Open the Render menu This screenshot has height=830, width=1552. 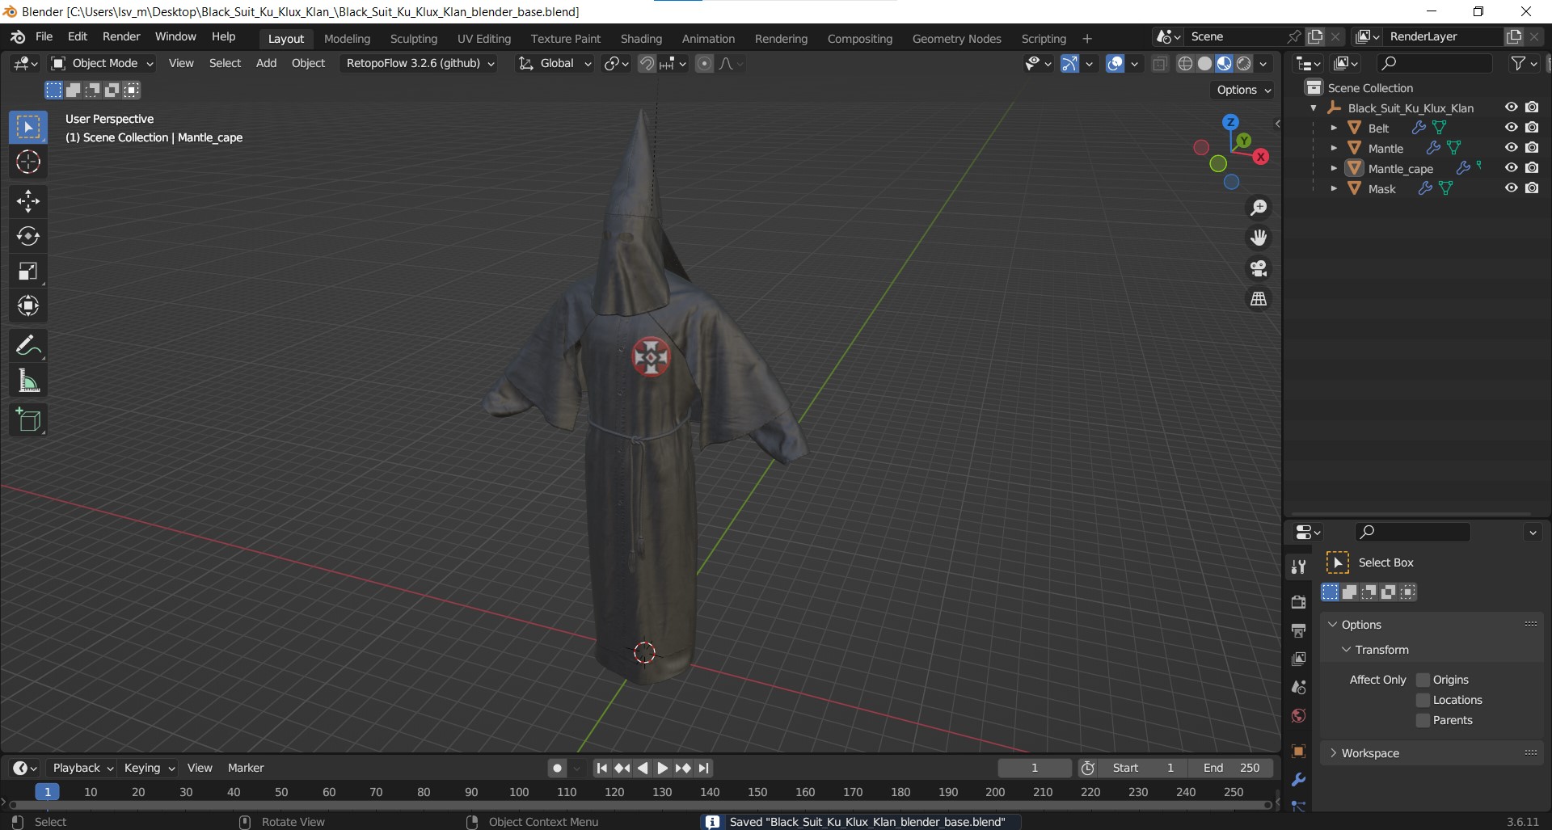pos(121,37)
